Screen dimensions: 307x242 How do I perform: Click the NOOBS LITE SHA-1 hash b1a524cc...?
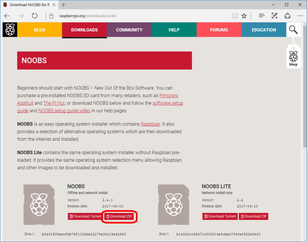click(218, 234)
